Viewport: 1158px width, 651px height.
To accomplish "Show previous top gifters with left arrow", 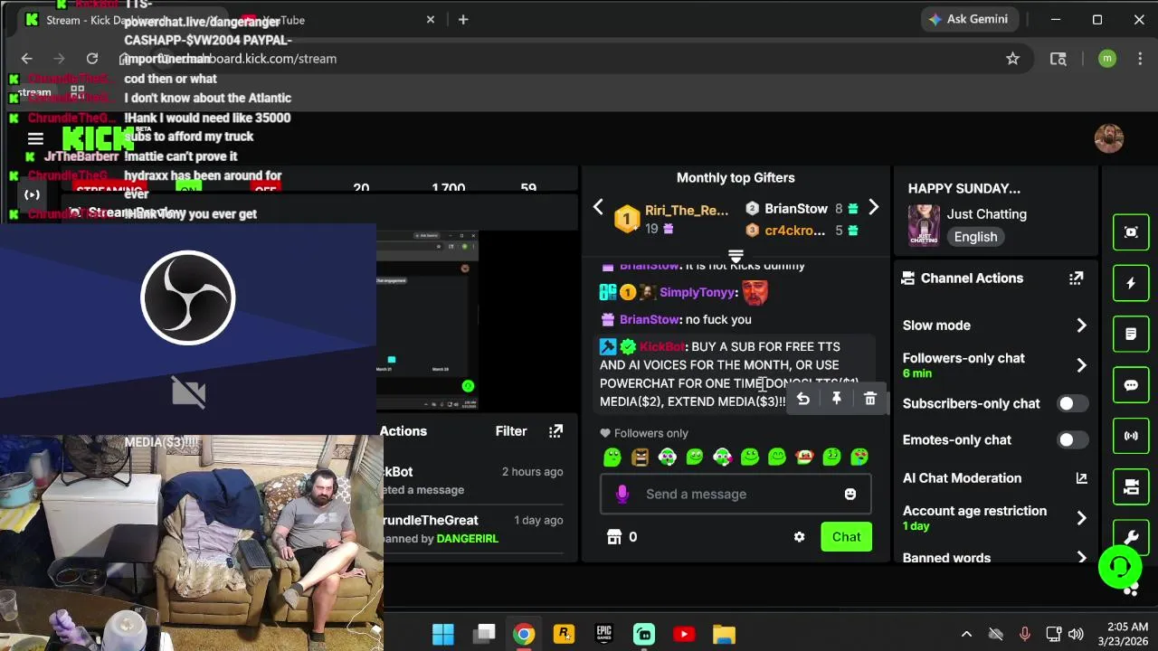I will [598, 208].
